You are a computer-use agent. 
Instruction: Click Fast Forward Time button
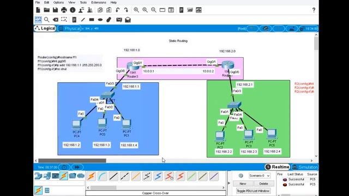click(77, 167)
